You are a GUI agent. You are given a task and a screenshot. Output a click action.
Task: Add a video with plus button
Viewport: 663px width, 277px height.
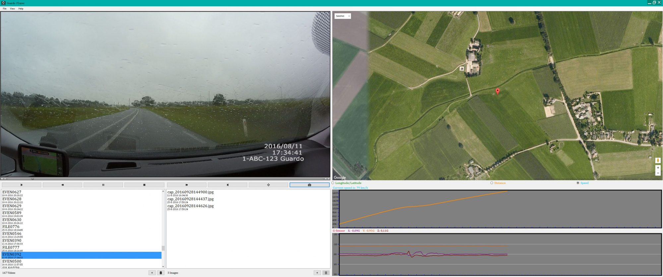coord(152,273)
